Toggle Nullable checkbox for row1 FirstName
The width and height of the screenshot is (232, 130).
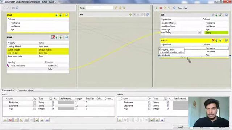53,102
